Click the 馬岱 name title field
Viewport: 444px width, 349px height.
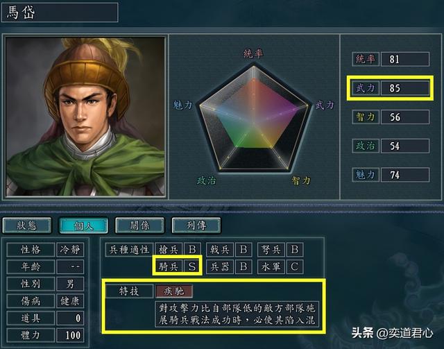click(x=60, y=12)
